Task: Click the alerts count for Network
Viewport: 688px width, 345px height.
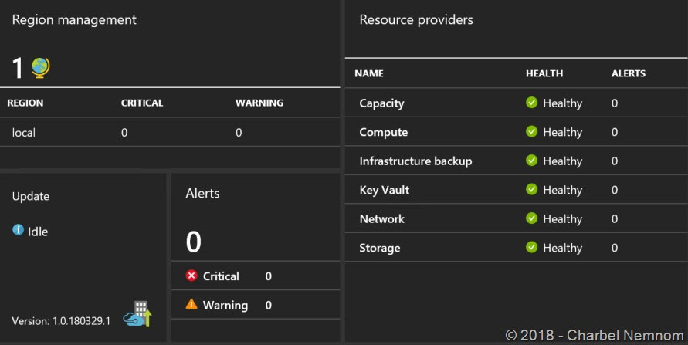Action: tap(615, 218)
